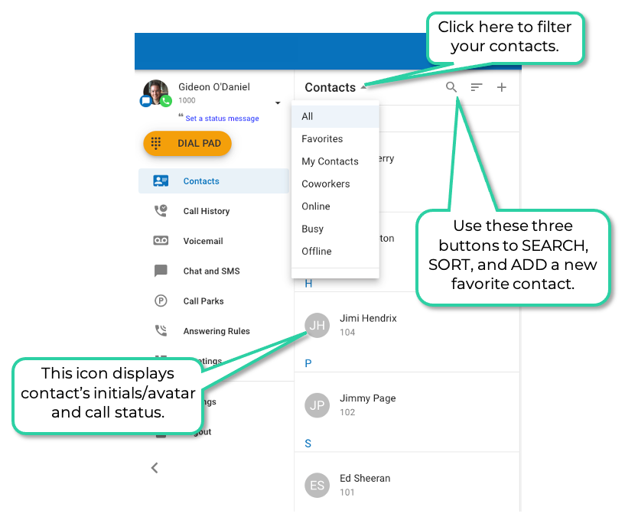Click the blue chat badge on avatar
Screen dimensions: 625x520
[x=145, y=101]
